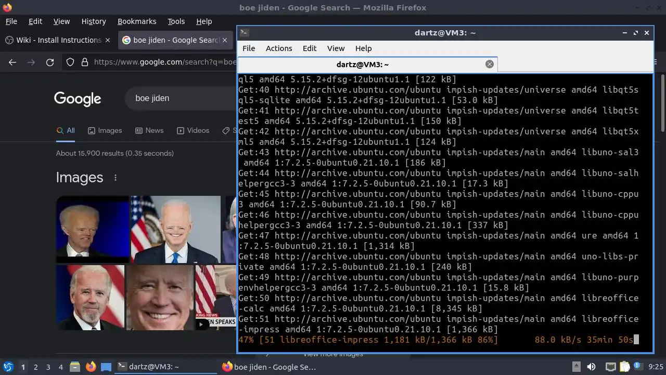Click the taskbar clock showing 9:25
666x375 pixels.
[x=656, y=367]
